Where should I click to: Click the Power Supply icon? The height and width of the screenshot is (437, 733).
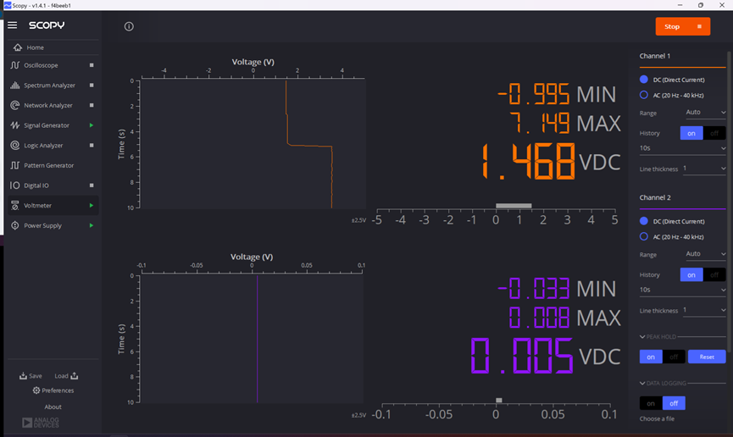(15, 226)
